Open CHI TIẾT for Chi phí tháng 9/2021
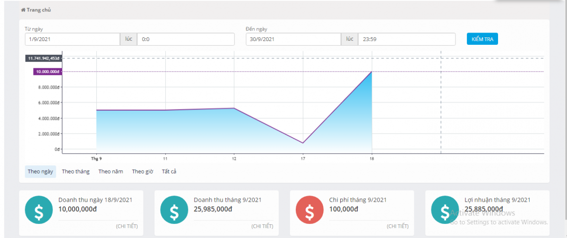The image size is (567, 238). 397,226
